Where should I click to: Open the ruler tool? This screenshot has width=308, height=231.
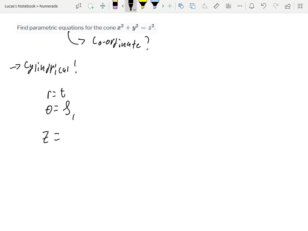pyautogui.click(x=216, y=6)
